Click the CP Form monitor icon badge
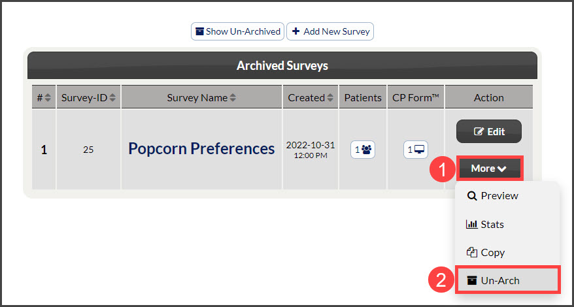This screenshot has height=307, width=574. [416, 150]
